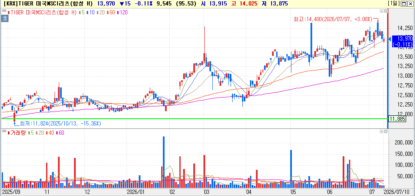Click the 200,000 volume axis label
This screenshot has width=415, height=196.
click(x=403, y=143)
